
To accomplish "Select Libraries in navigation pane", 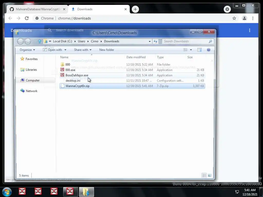I will pyautogui.click(x=29, y=70).
